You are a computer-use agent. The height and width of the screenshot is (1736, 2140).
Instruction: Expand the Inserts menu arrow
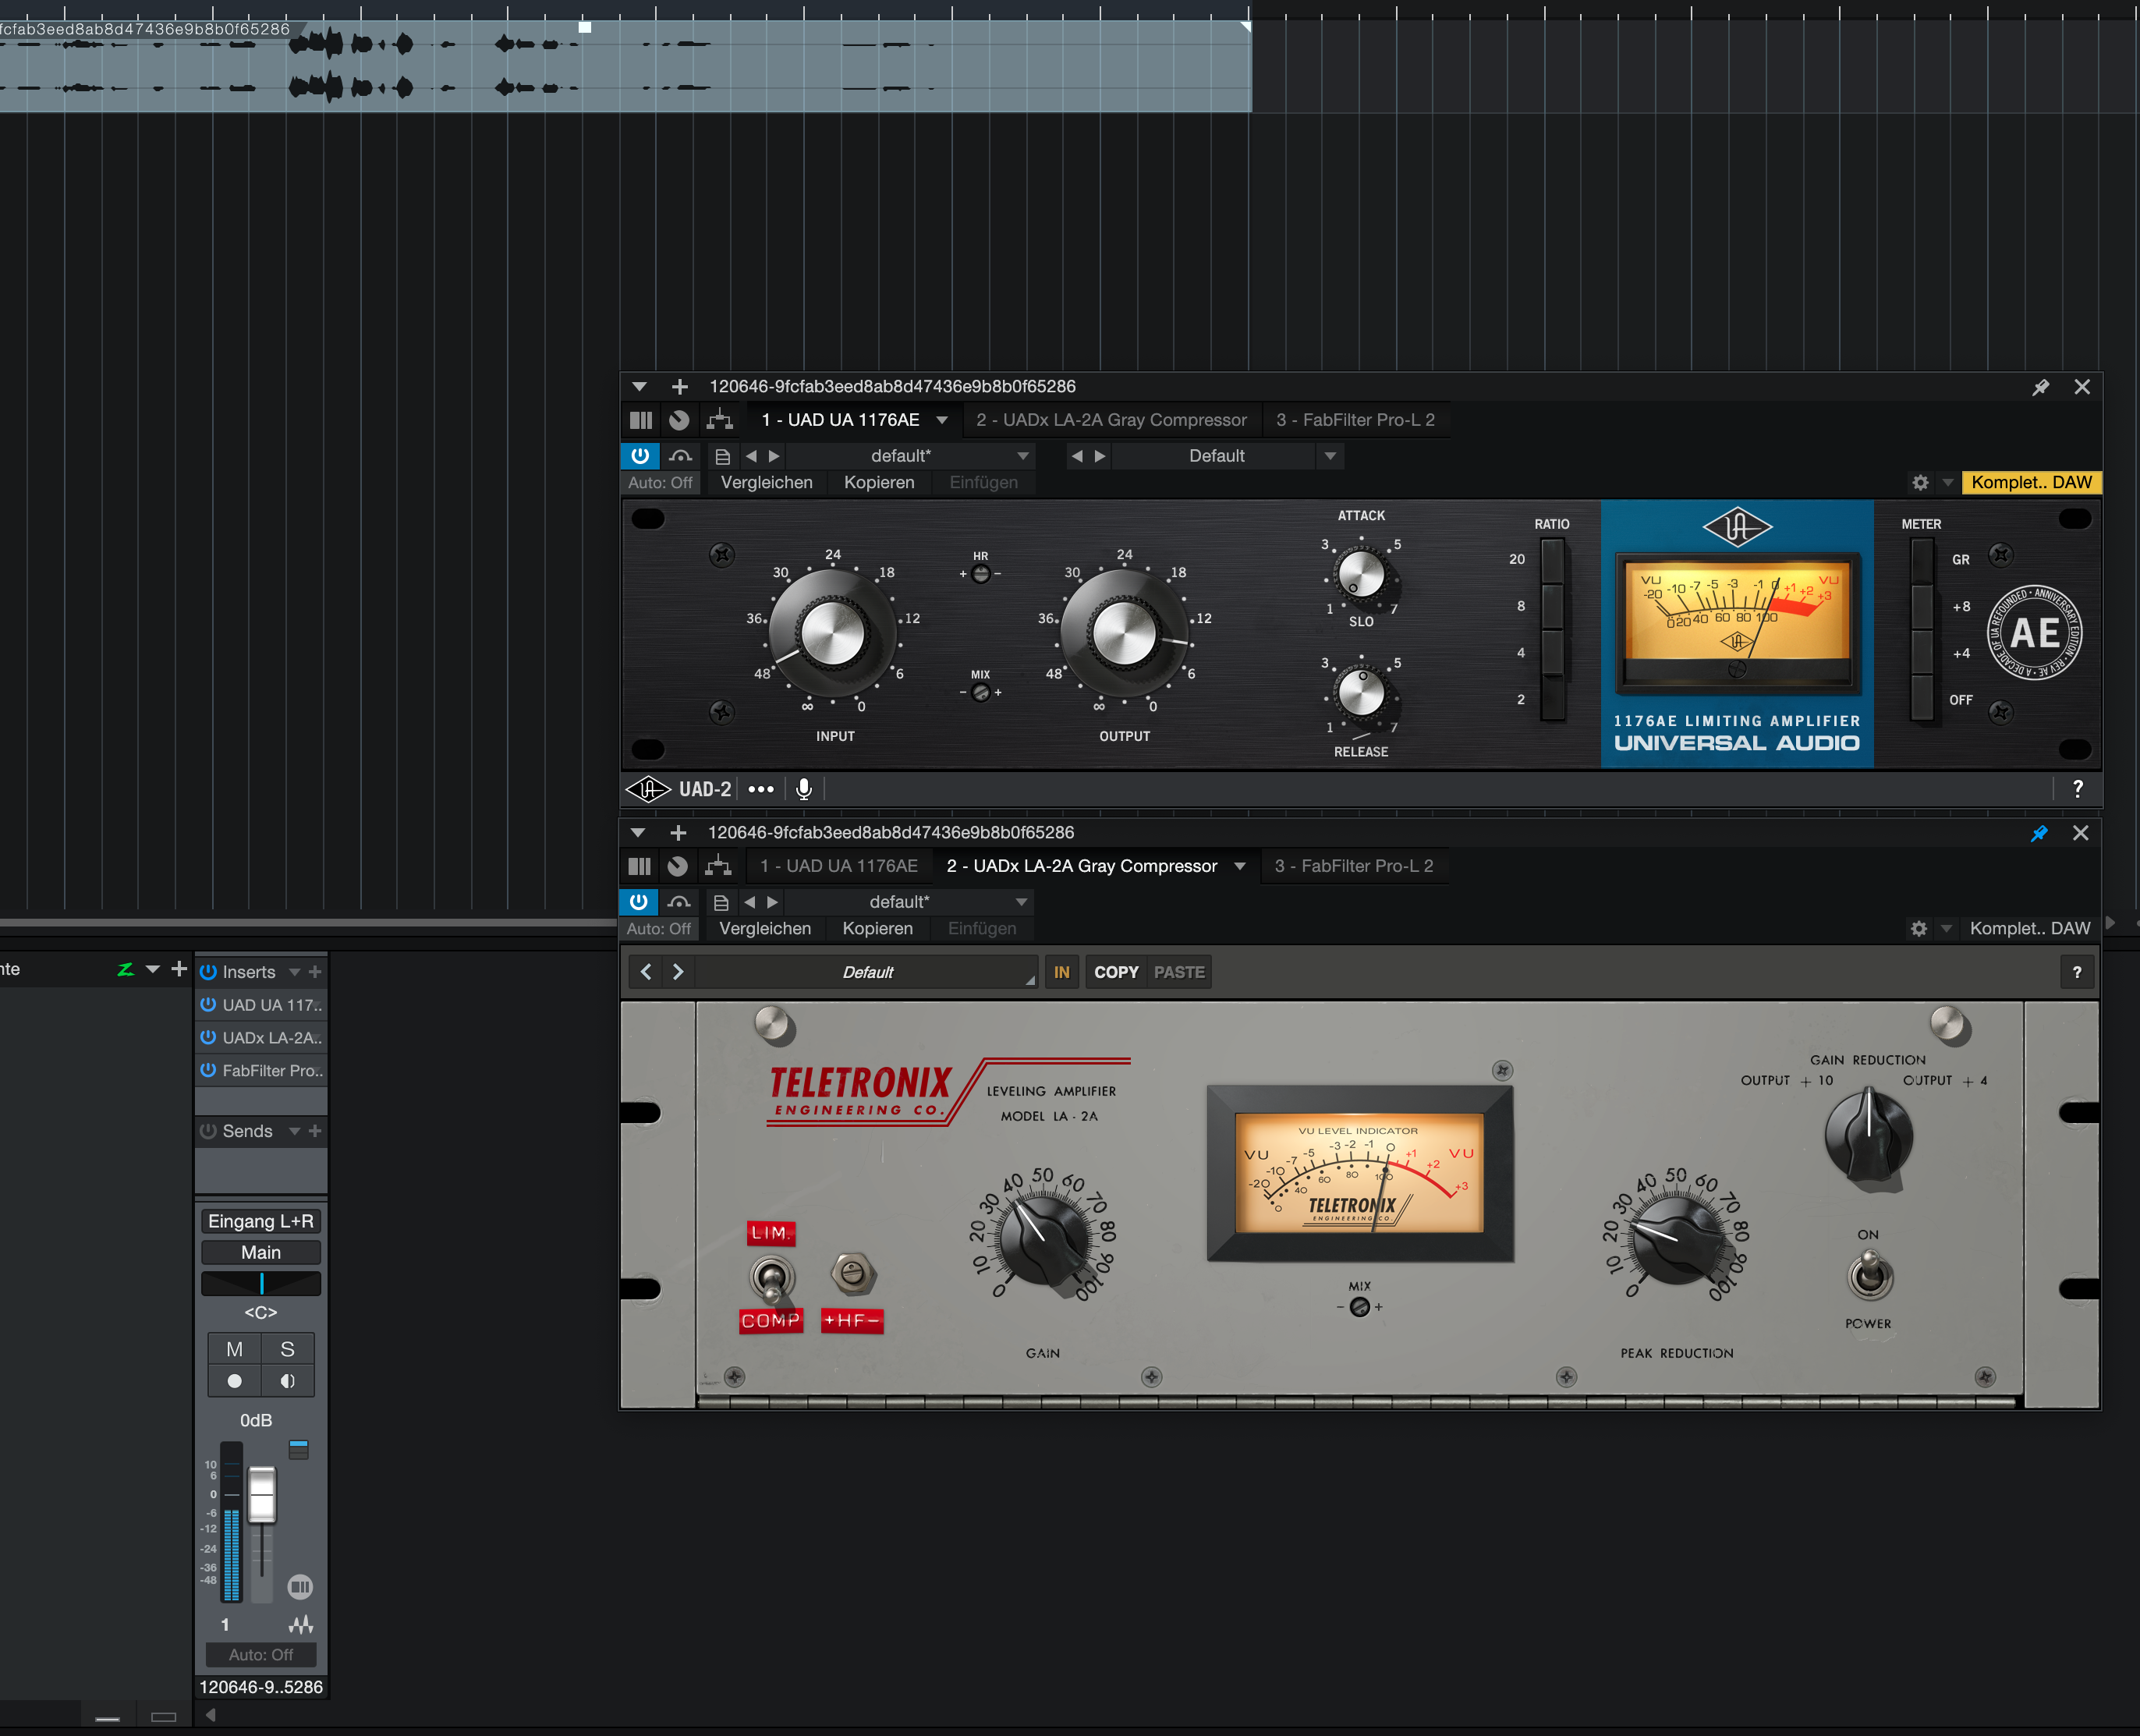295,972
